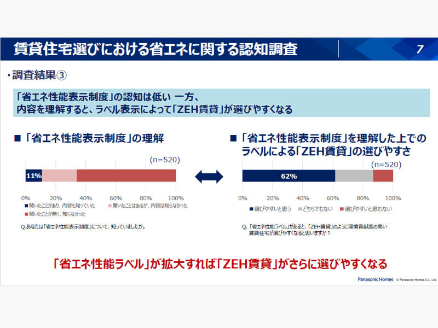Click the double-headed arrow between the charts
Image resolution: width=438 pixels, height=328 pixels.
209,176
